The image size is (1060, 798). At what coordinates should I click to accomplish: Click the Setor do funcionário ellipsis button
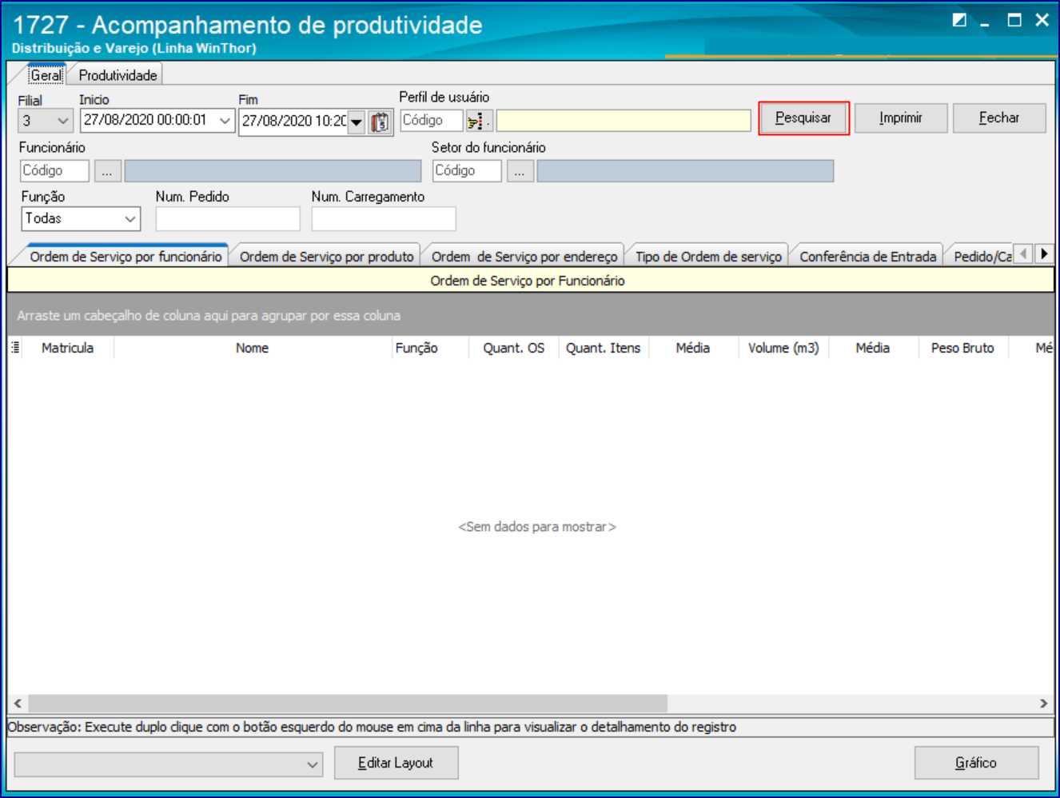click(x=520, y=171)
